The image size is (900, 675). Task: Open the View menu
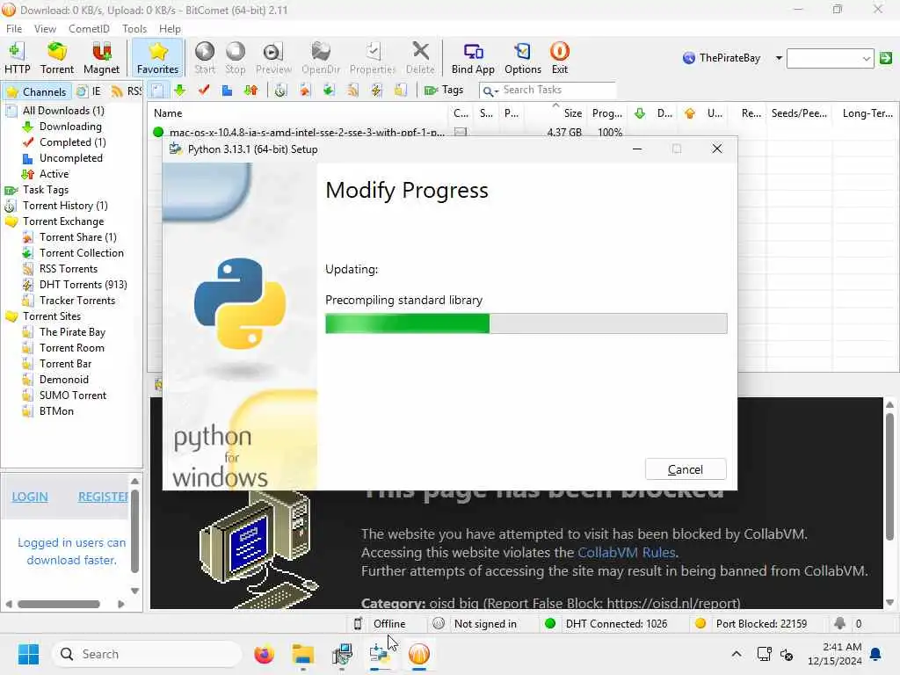pyautogui.click(x=45, y=29)
